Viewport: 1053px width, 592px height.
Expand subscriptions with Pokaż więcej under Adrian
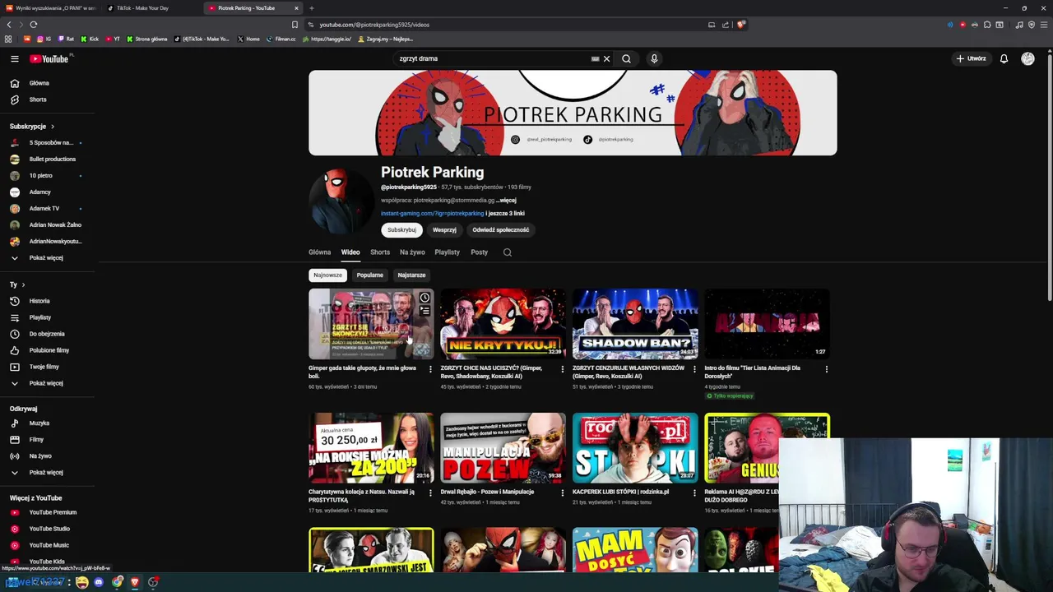[48, 257]
